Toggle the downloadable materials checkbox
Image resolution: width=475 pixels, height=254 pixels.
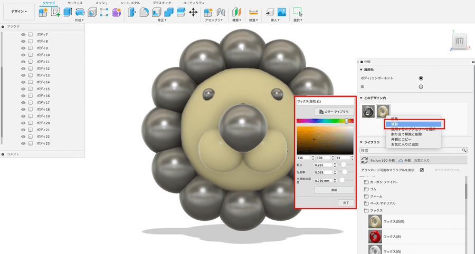click(x=422, y=170)
